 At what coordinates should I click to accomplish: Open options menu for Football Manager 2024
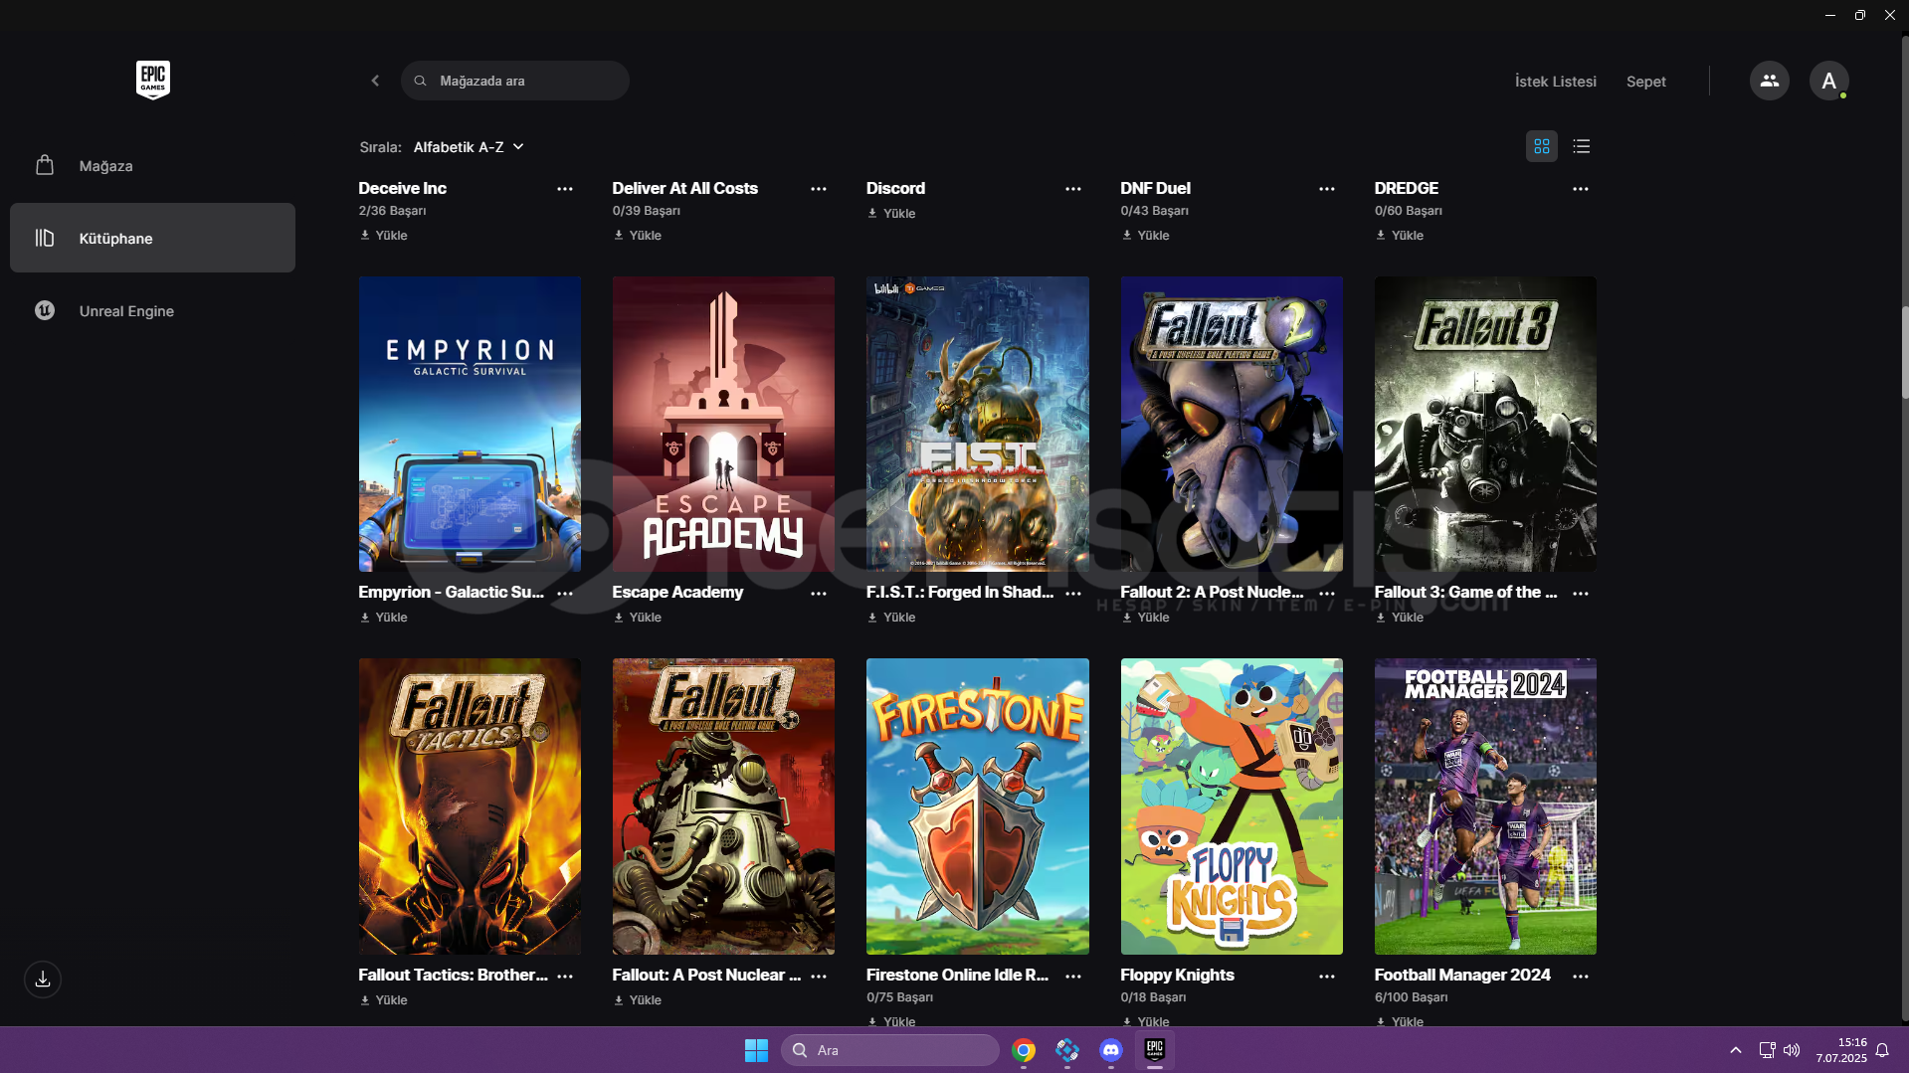click(1580, 977)
